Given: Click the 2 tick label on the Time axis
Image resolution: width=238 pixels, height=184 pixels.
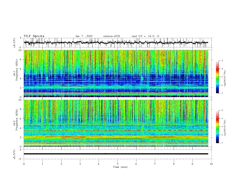Looking at the screenshot, I should (61, 164).
